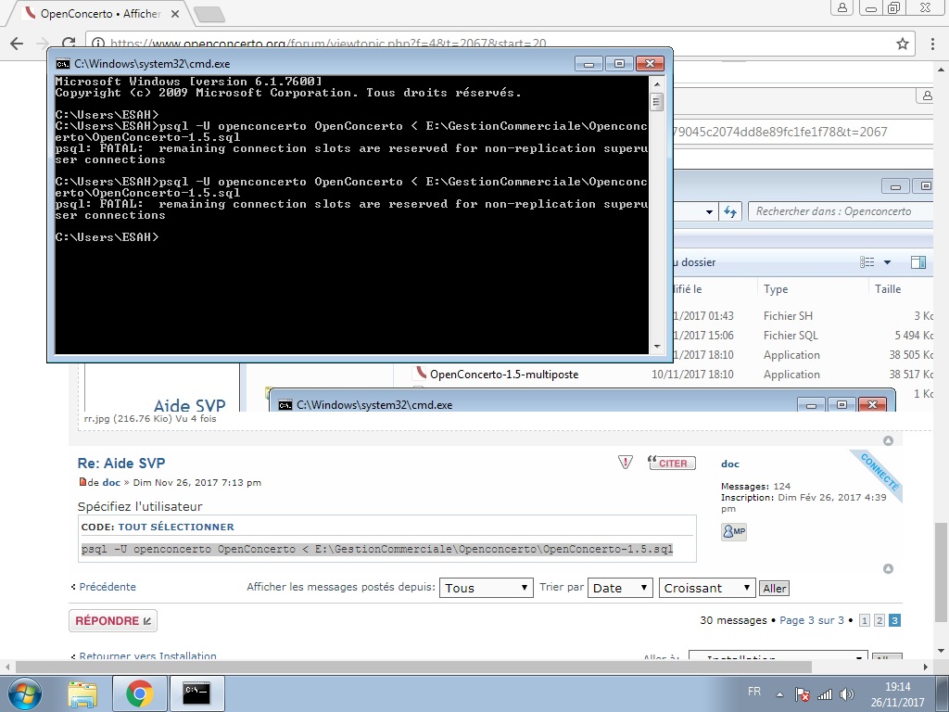Open cmd.exe window system menu icon
The image size is (949, 712).
coord(62,64)
